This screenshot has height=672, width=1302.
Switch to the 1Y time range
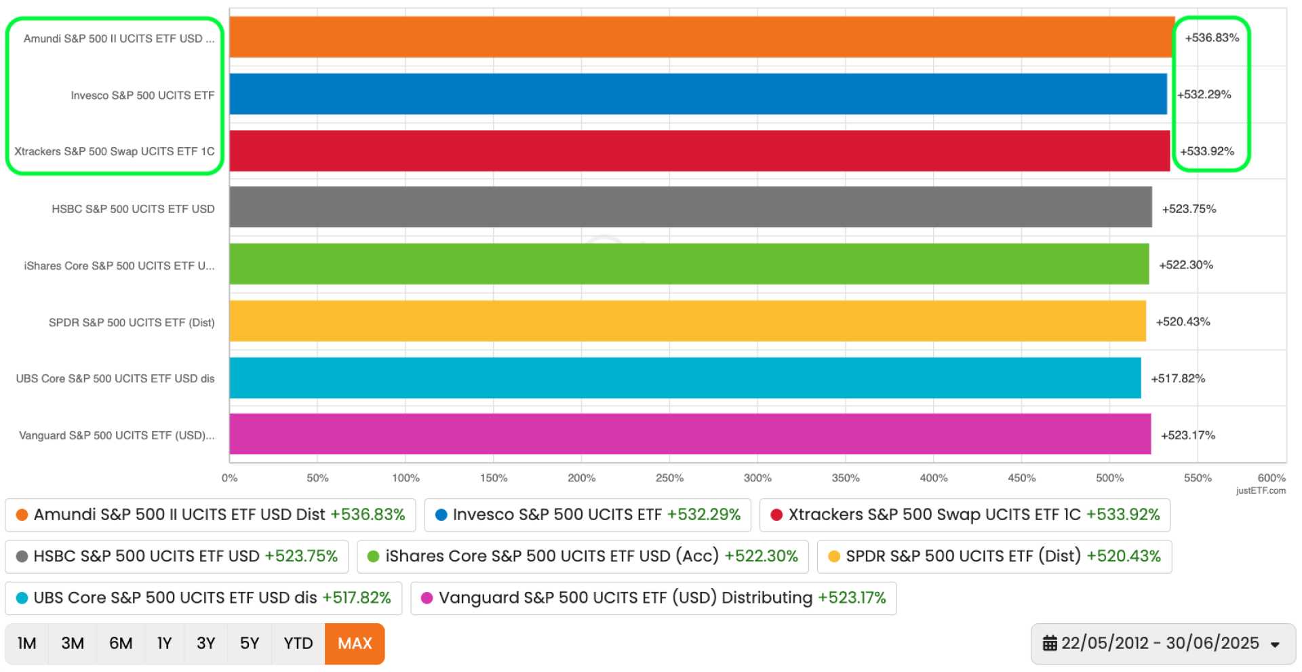[164, 644]
